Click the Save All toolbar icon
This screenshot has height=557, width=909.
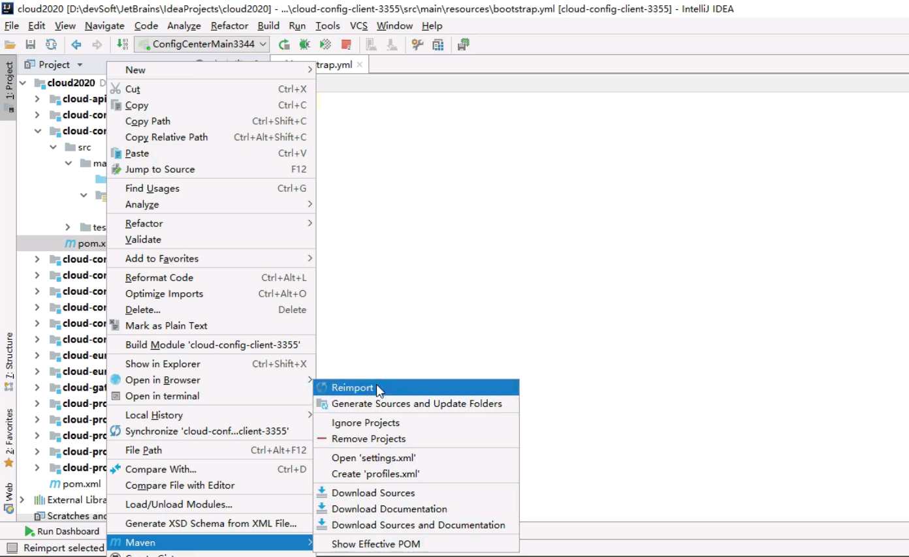coord(30,44)
